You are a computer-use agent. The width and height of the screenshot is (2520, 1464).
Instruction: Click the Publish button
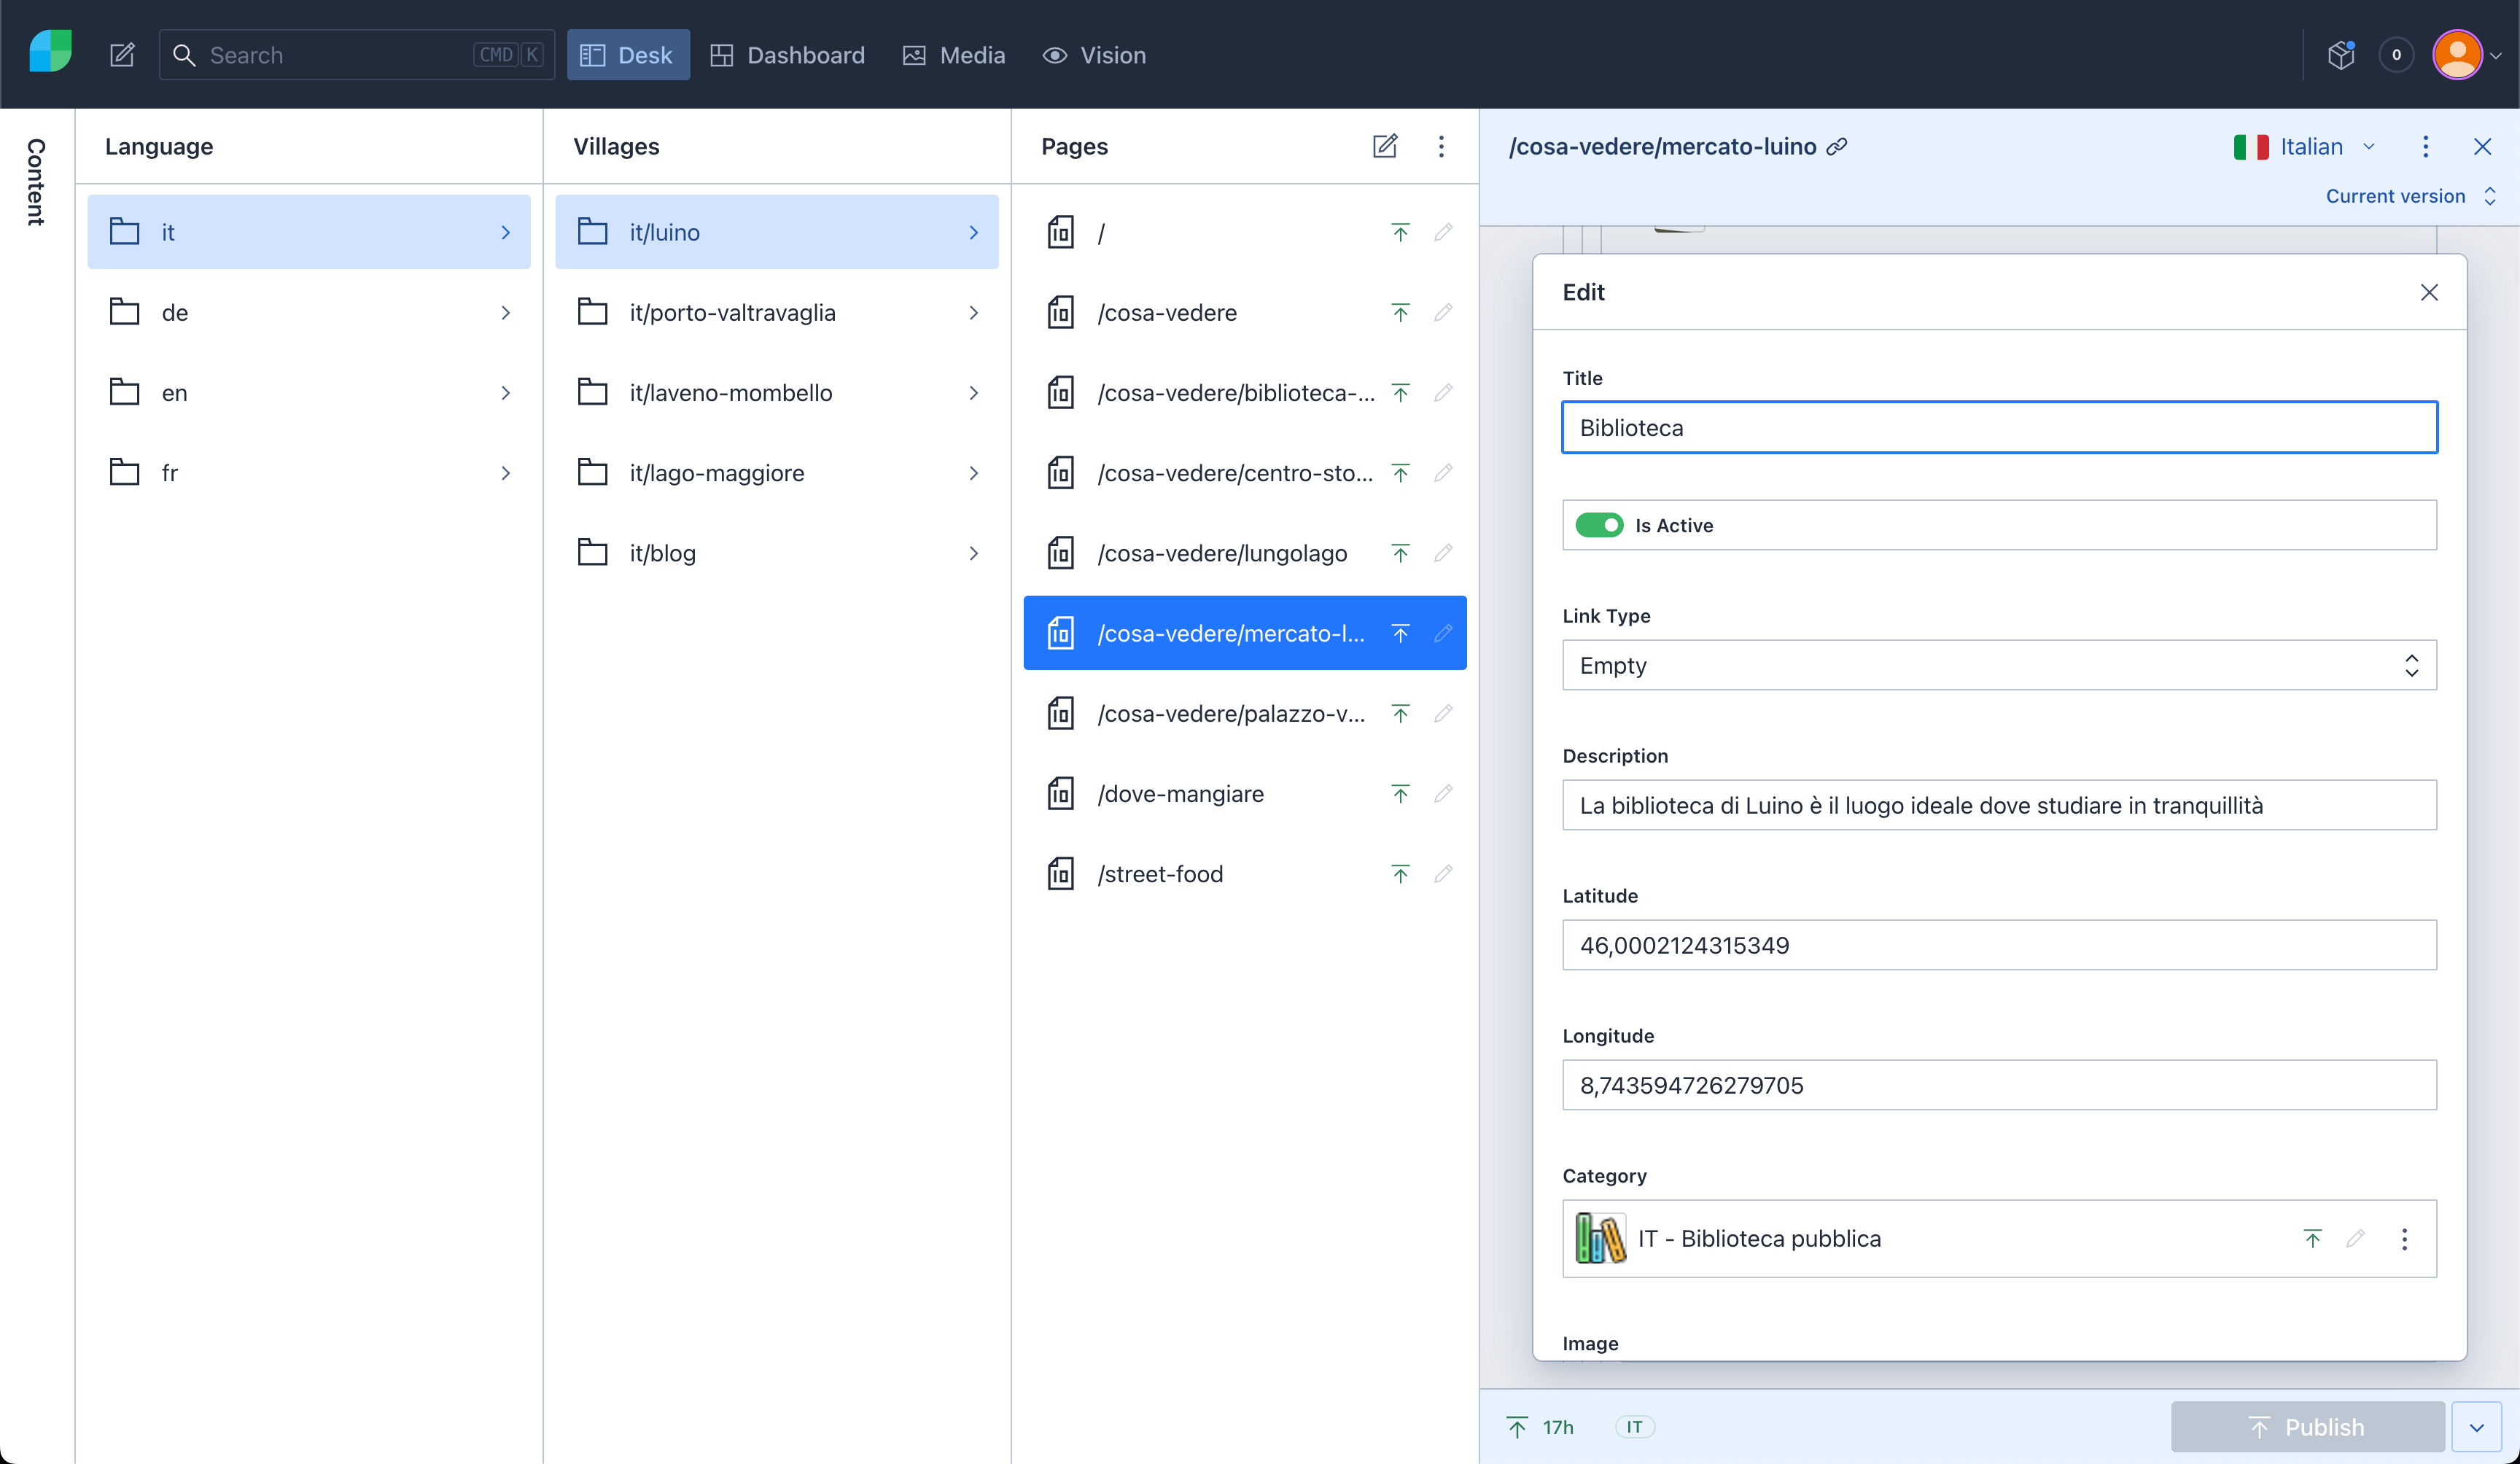[2307, 1427]
